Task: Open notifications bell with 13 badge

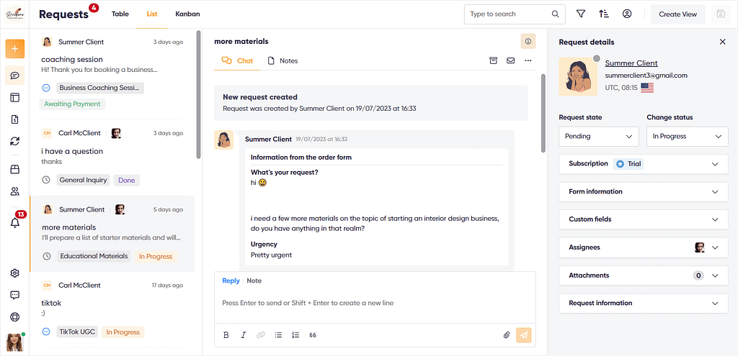Action: pos(15,223)
